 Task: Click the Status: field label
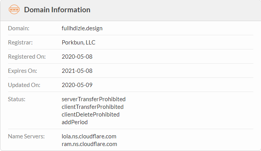[17, 99]
